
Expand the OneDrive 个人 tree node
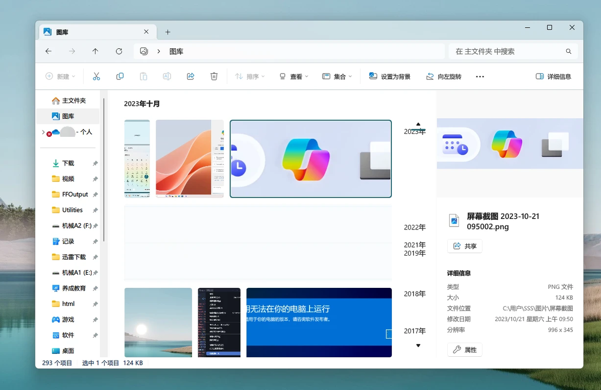click(43, 132)
